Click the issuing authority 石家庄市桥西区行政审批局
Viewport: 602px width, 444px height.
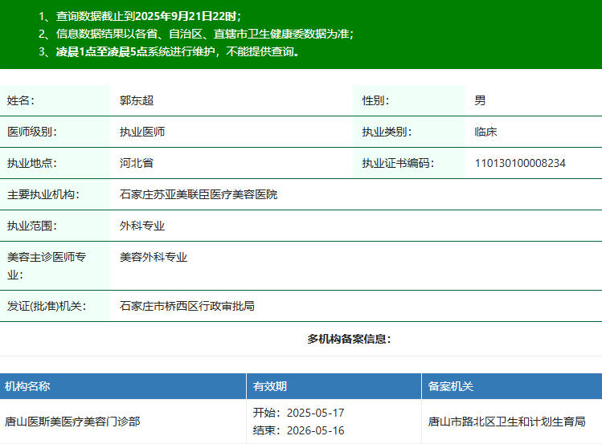click(x=187, y=306)
